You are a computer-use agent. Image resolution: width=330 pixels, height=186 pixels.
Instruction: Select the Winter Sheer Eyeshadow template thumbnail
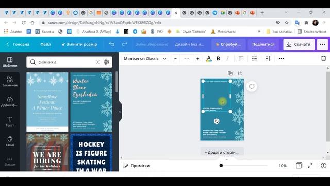click(91, 102)
